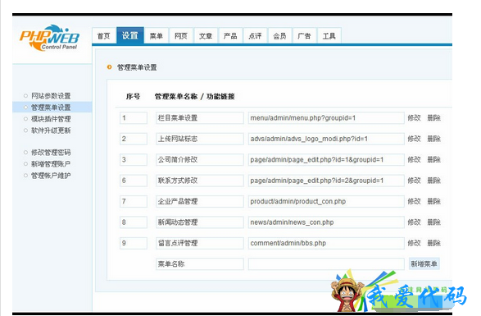Go to the 文章 tab
The width and height of the screenshot is (481, 316).
coord(206,36)
